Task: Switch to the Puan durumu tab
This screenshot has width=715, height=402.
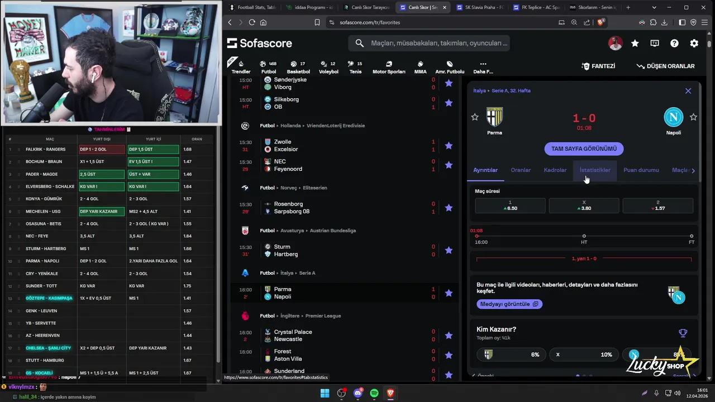Action: coord(641,170)
